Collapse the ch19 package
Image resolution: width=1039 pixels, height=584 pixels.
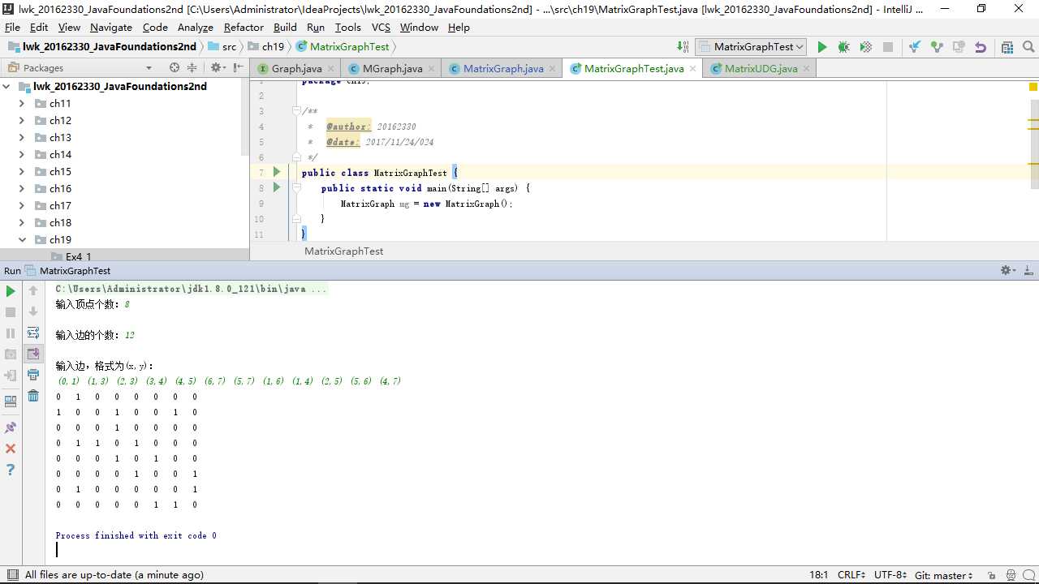point(22,239)
